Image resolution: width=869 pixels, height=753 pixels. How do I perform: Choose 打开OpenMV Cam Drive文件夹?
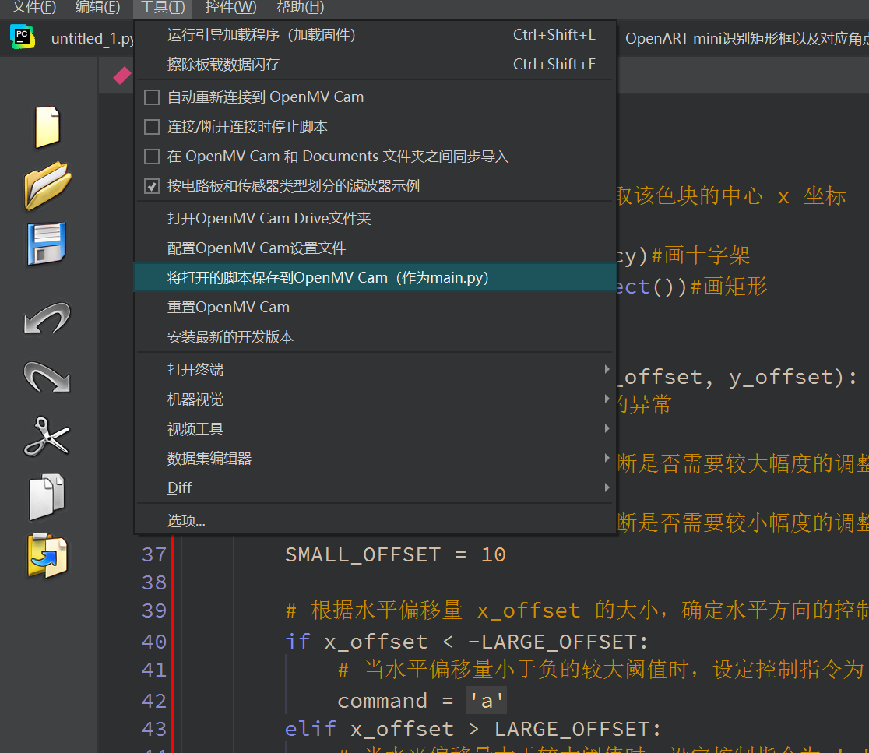(x=375, y=218)
